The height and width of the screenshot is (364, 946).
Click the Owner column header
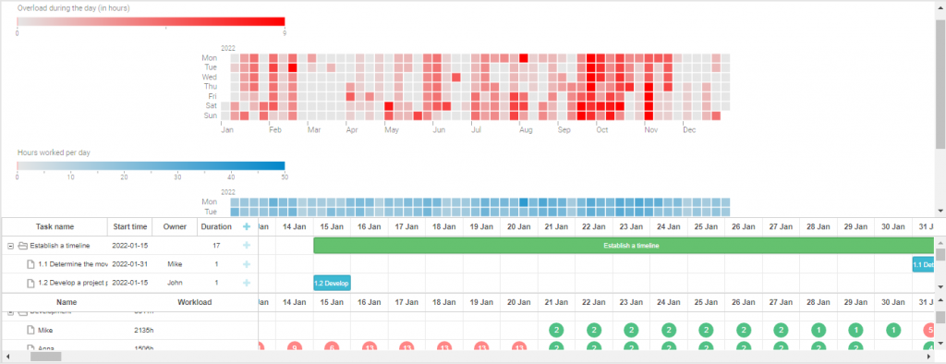click(x=175, y=227)
